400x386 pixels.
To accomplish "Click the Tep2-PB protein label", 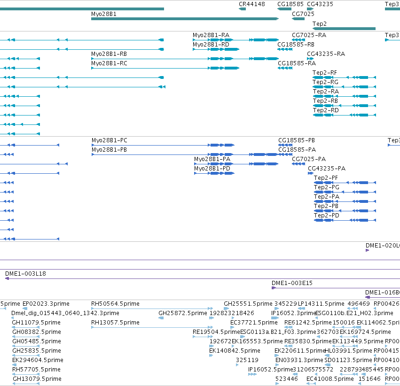I will coord(326,206).
